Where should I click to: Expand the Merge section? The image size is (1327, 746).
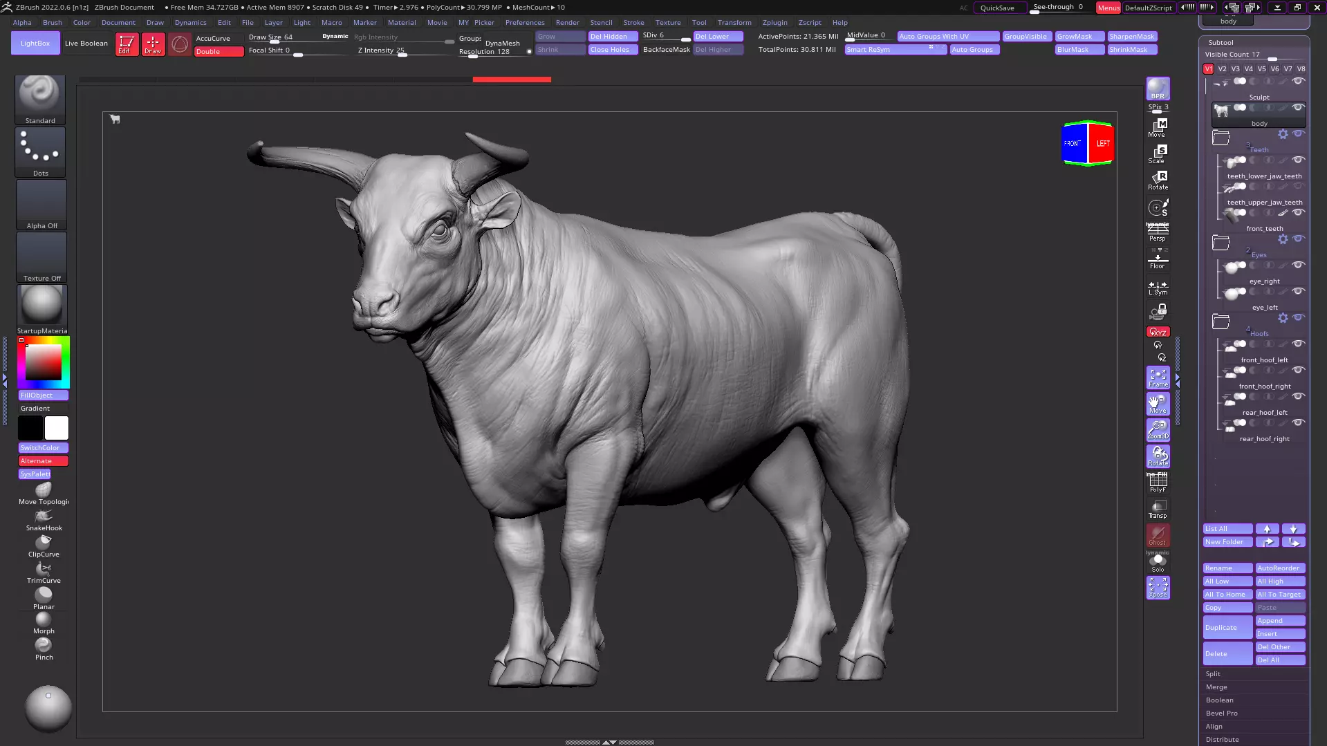(x=1216, y=687)
